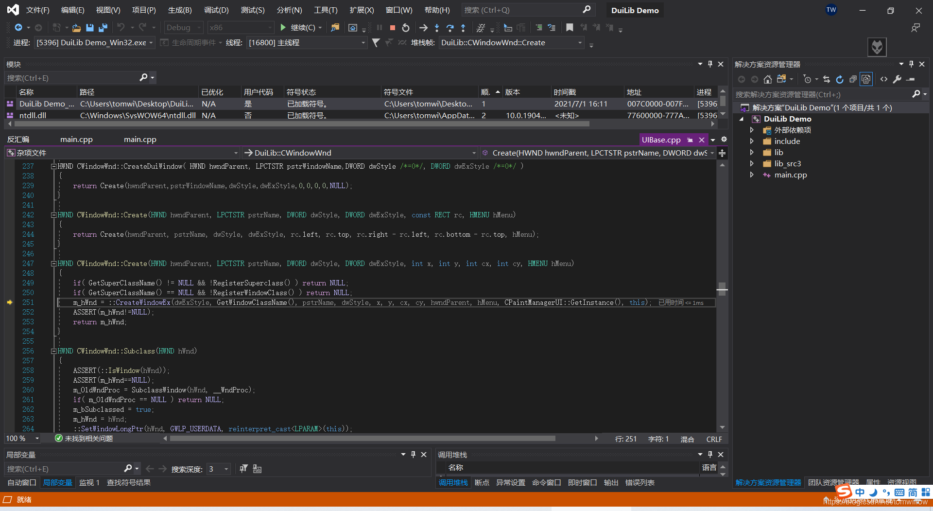Click the editor settings gear icon
The image size is (933, 511).
coord(724,140)
